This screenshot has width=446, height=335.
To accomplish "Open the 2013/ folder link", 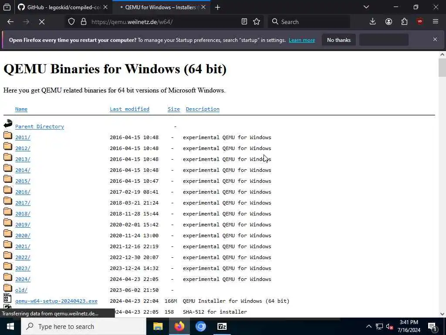I will point(23,159).
